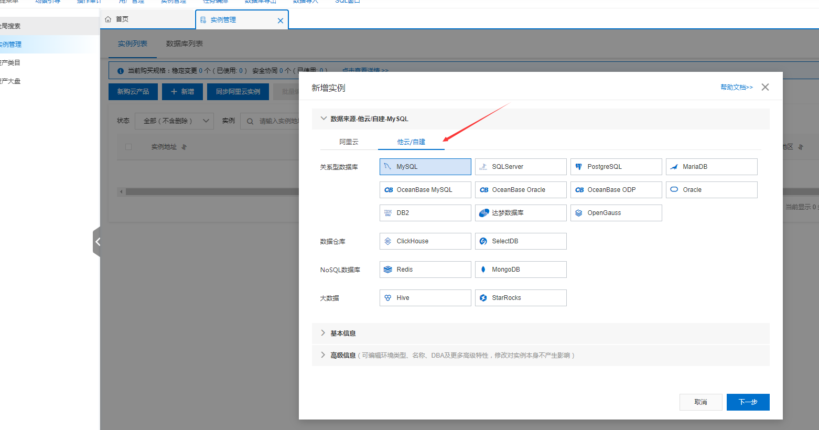
Task: Click the 实例管理 tab icon
Action: tap(203, 20)
